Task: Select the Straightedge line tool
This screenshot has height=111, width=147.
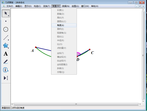Action: tap(6, 37)
